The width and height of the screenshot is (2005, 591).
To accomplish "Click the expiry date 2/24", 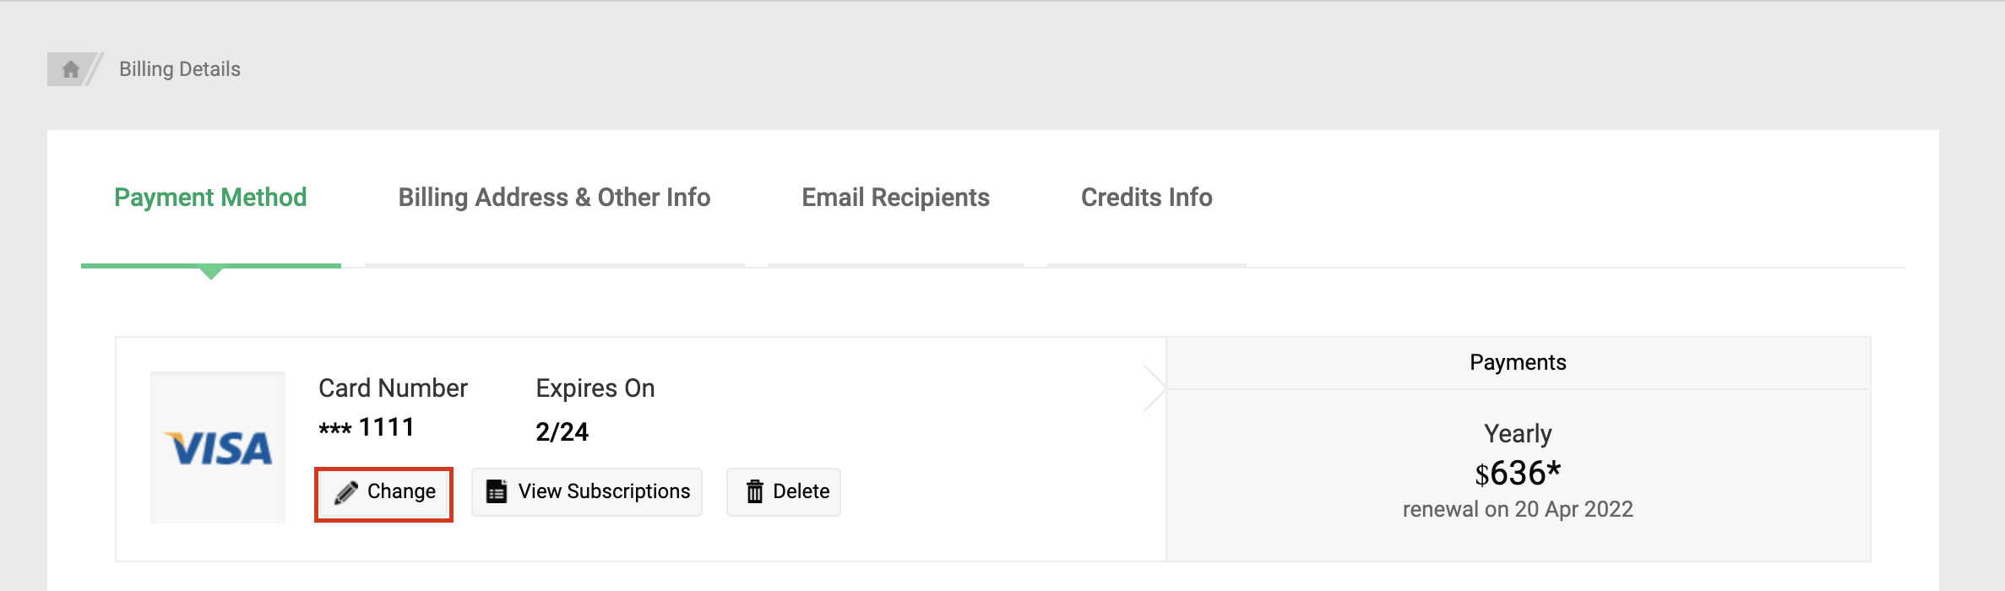I will tap(562, 432).
